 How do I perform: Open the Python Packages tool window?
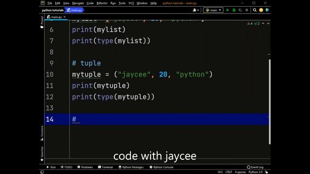(131, 167)
